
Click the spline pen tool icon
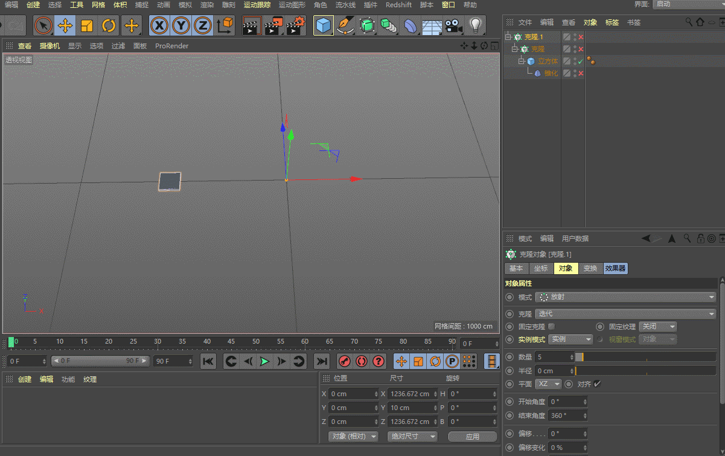pos(345,25)
